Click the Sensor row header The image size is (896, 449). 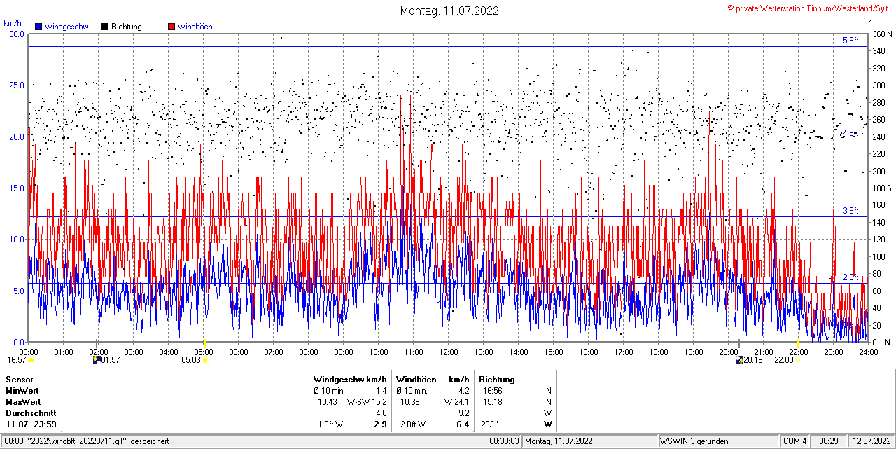(19, 380)
